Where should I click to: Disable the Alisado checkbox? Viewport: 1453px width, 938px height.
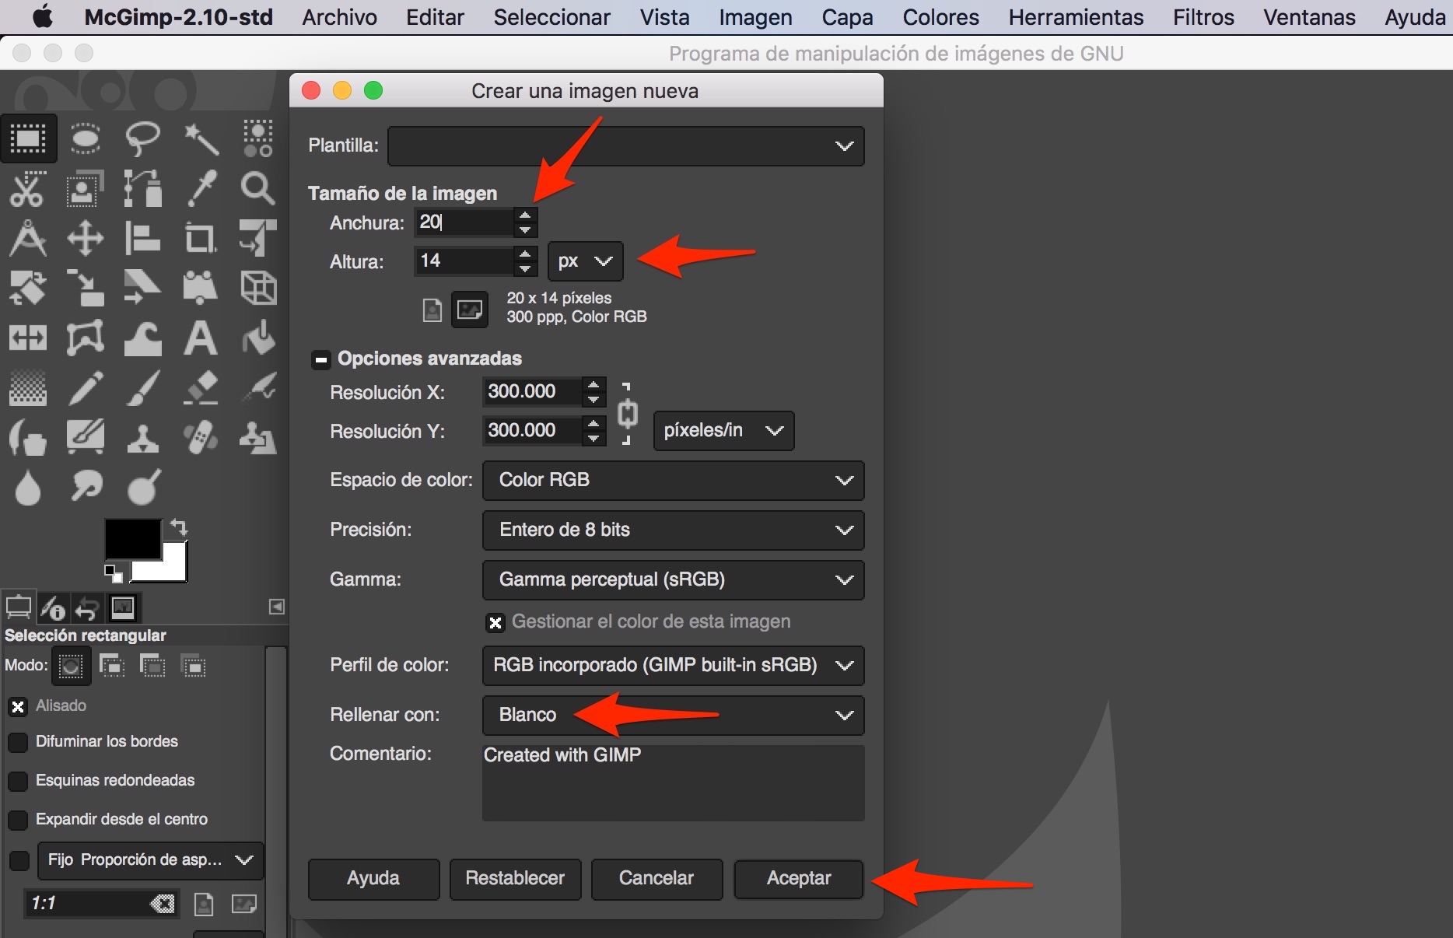[18, 706]
